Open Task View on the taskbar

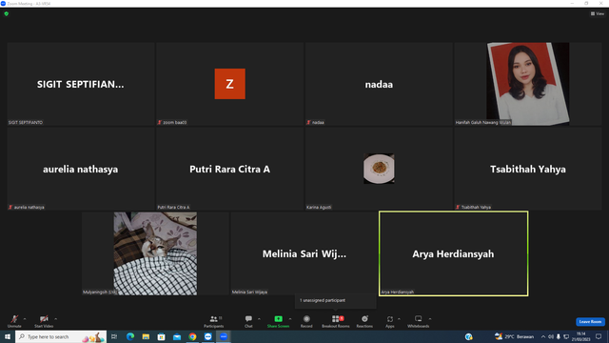(114, 336)
